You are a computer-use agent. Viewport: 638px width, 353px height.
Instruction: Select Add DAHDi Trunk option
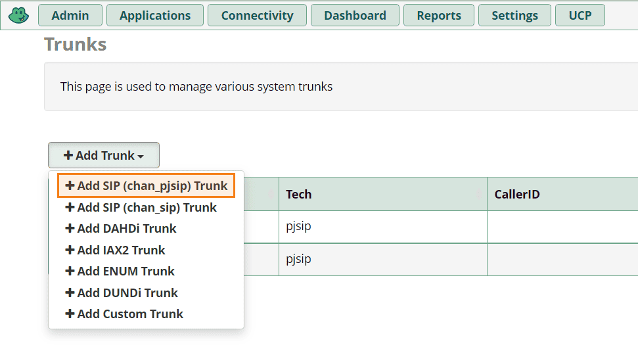(x=120, y=228)
